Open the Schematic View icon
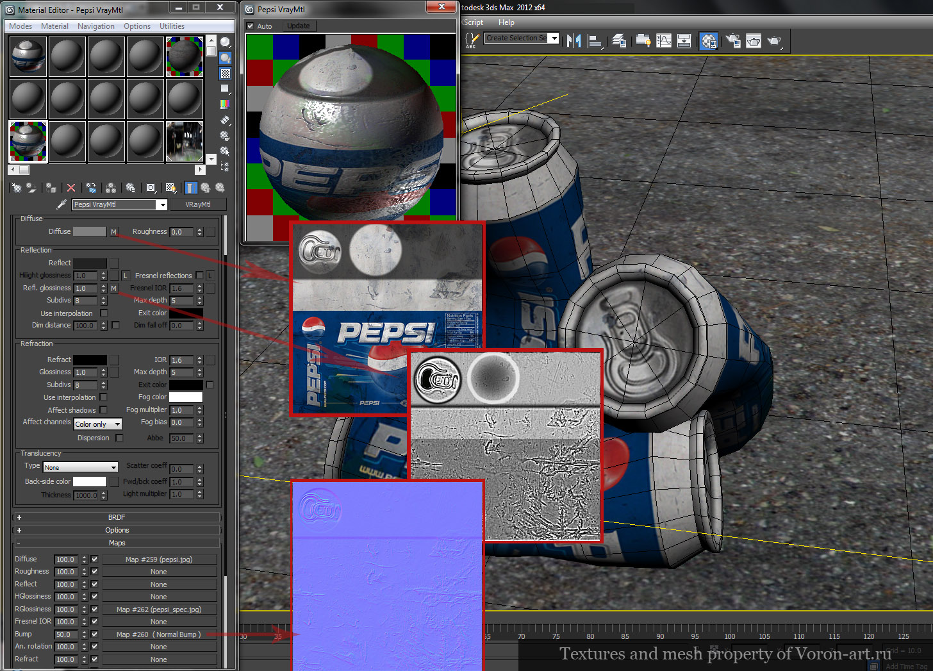This screenshot has width=933, height=671. point(684,41)
